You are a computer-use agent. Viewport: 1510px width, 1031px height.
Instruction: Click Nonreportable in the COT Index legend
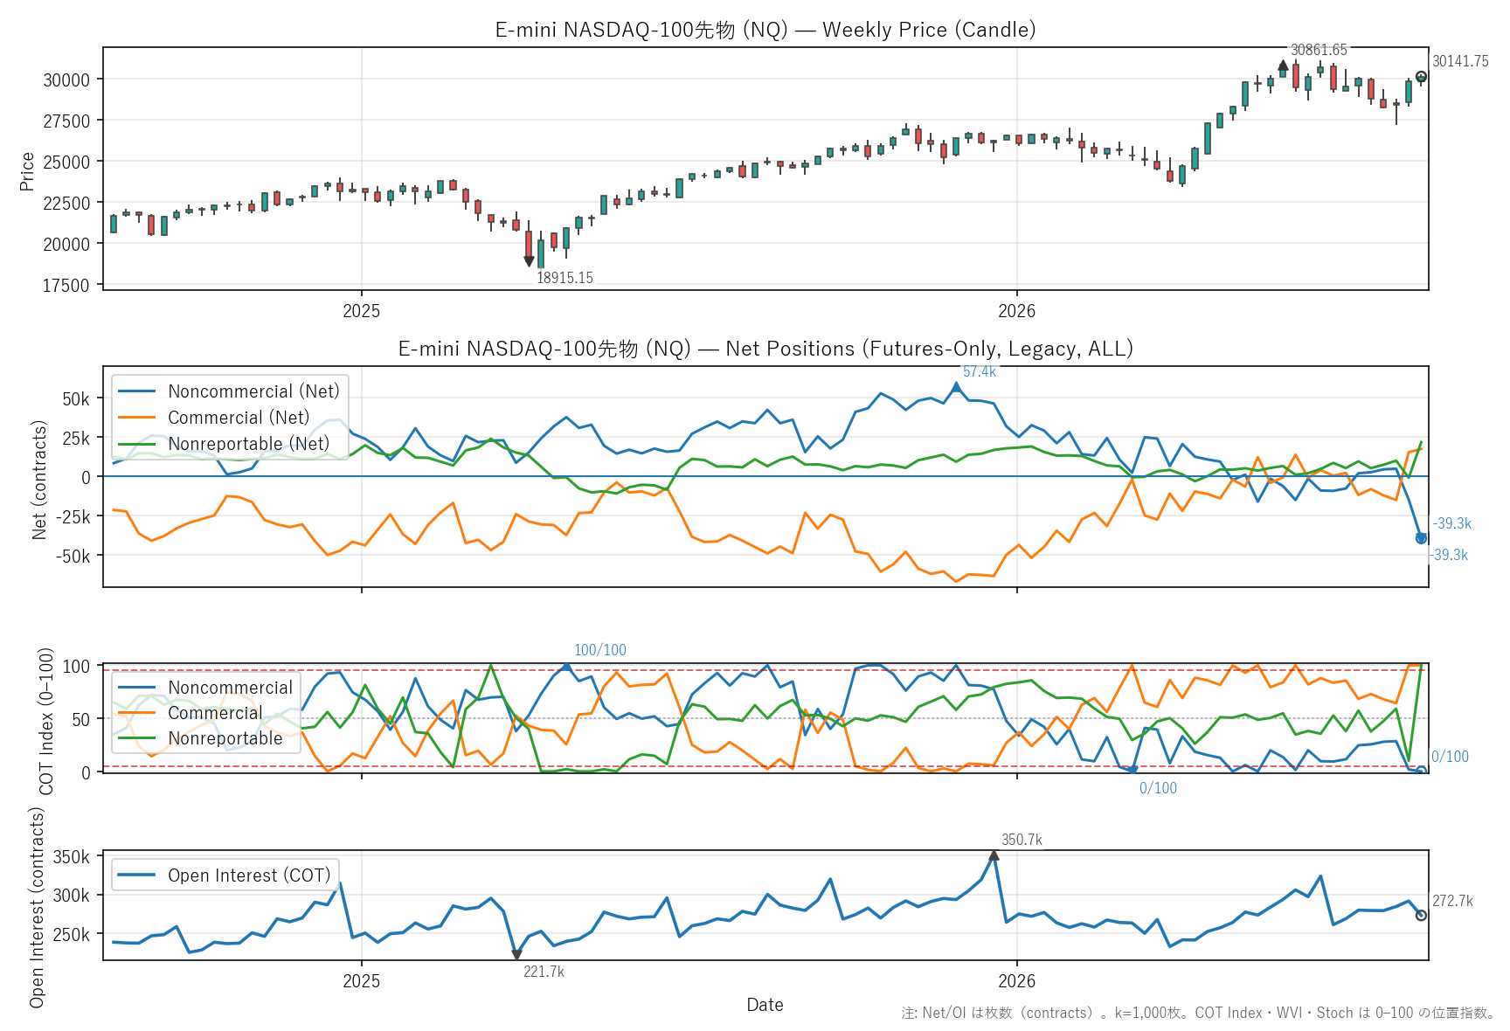point(225,738)
